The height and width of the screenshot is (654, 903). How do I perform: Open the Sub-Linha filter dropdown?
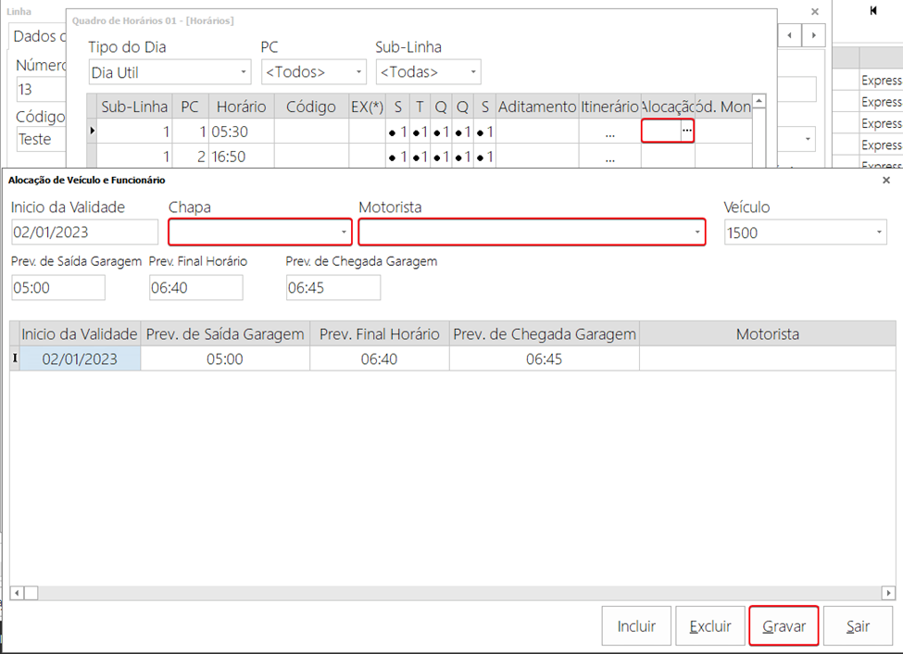(473, 72)
